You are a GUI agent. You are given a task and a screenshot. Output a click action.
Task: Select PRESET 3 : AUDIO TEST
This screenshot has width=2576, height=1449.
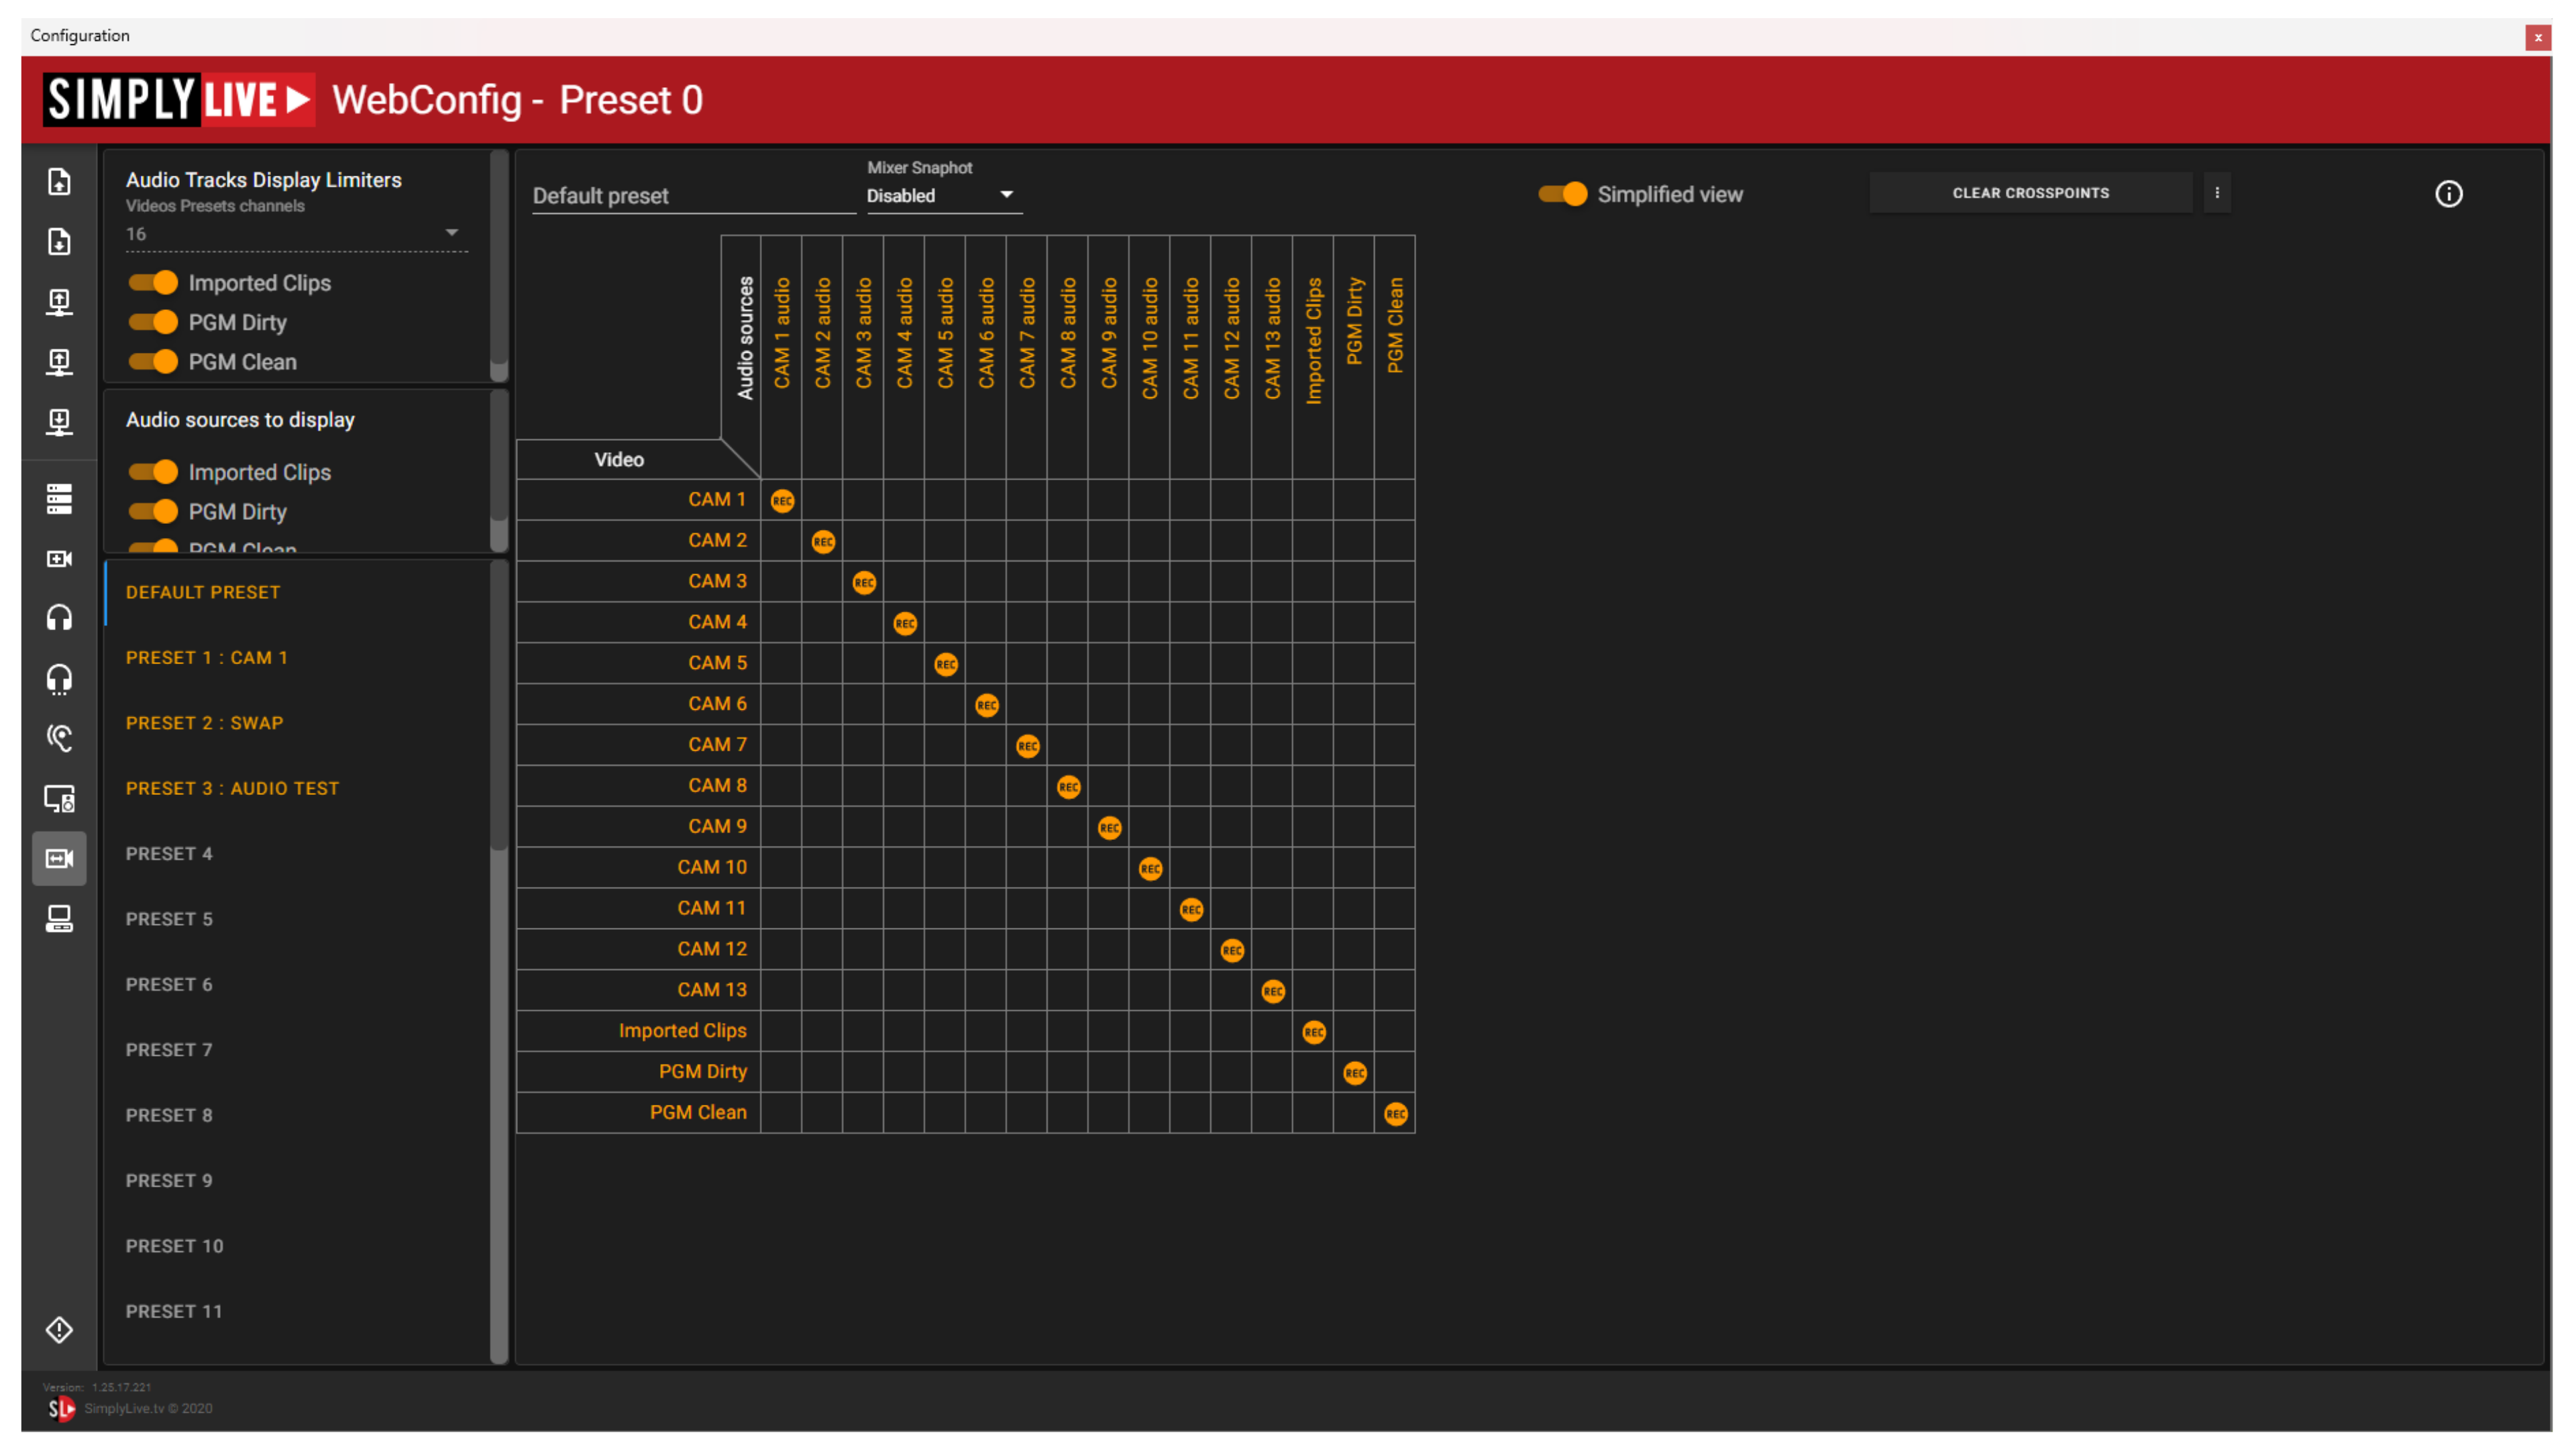[298, 789]
